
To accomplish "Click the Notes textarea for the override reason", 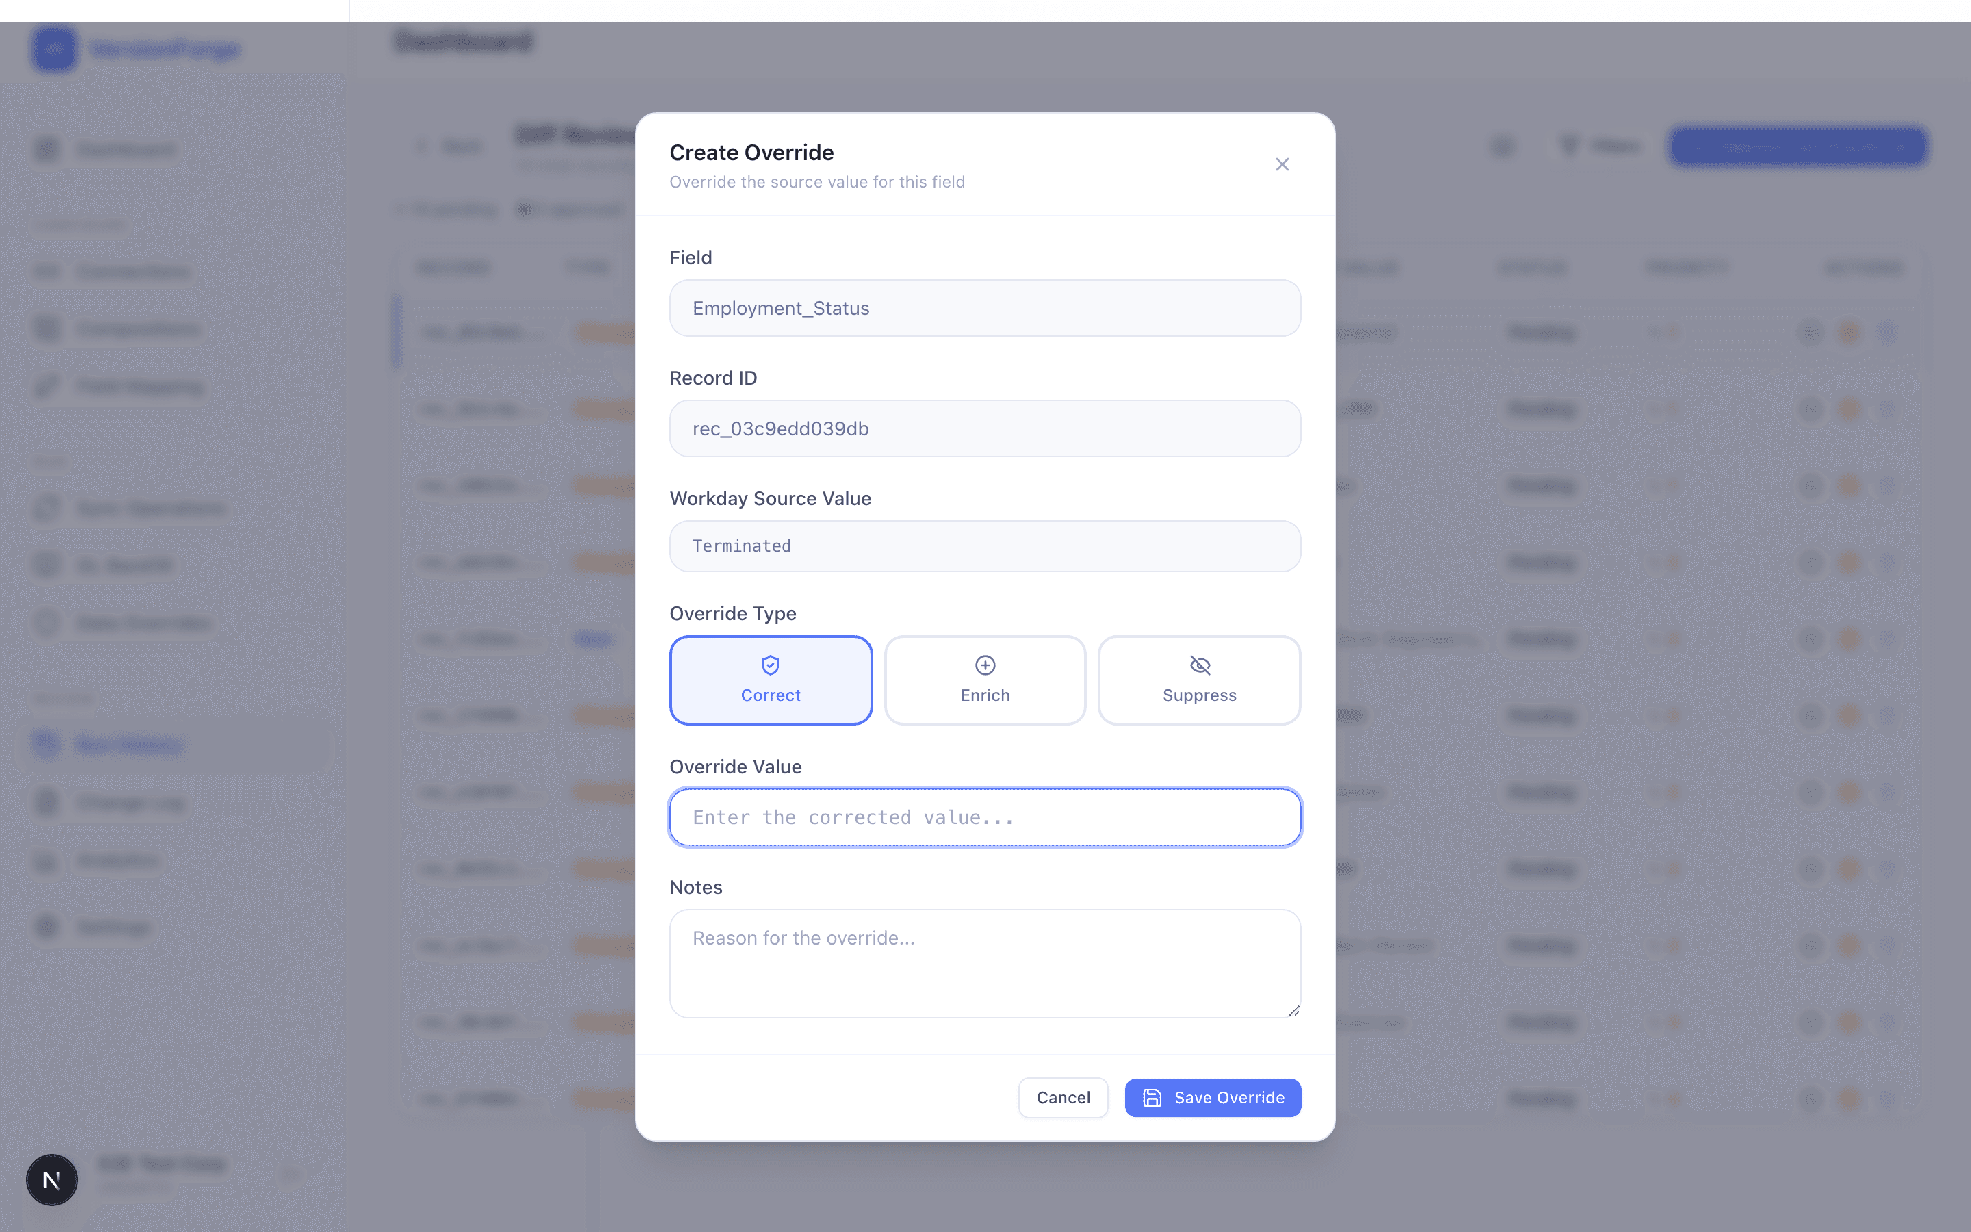I will [985, 964].
